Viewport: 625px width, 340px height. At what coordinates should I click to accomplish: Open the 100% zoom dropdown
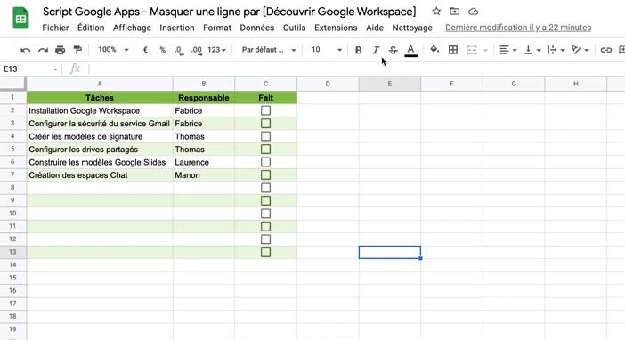pyautogui.click(x=113, y=50)
